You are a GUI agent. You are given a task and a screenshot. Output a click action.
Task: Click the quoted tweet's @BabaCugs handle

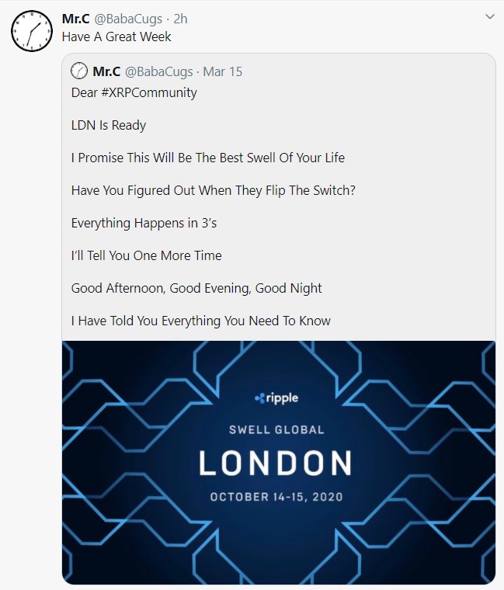(158, 71)
